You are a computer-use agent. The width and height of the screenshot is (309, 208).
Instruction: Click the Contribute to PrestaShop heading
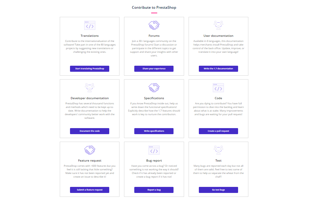154,7
